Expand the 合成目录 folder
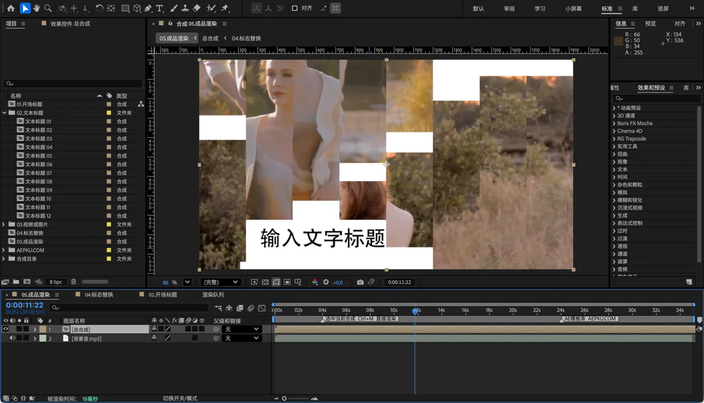 click(4, 259)
